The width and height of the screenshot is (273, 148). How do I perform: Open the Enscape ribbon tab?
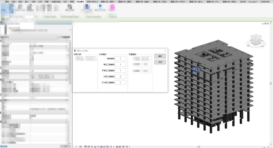click(253, 2)
